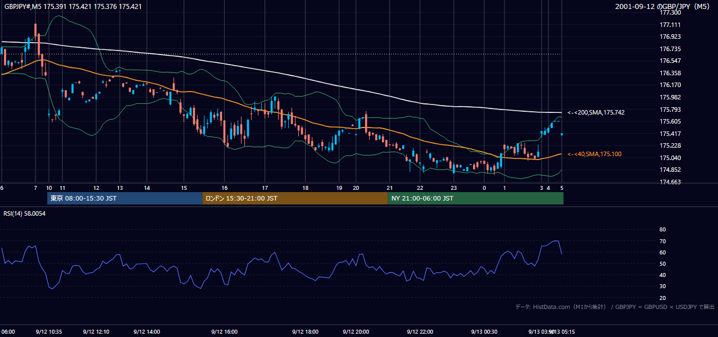The height and width of the screenshot is (337, 718).
Task: Click the 175.417 price scale label
Action: point(670,134)
